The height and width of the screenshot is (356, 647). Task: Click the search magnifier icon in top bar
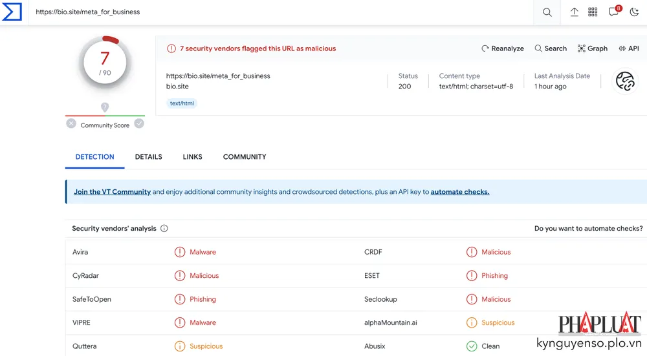point(547,12)
